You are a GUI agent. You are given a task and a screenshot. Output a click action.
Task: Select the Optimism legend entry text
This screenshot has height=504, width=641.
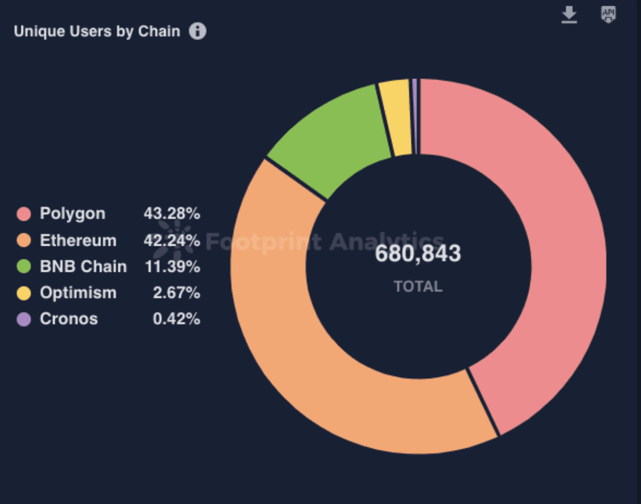pyautogui.click(x=78, y=293)
